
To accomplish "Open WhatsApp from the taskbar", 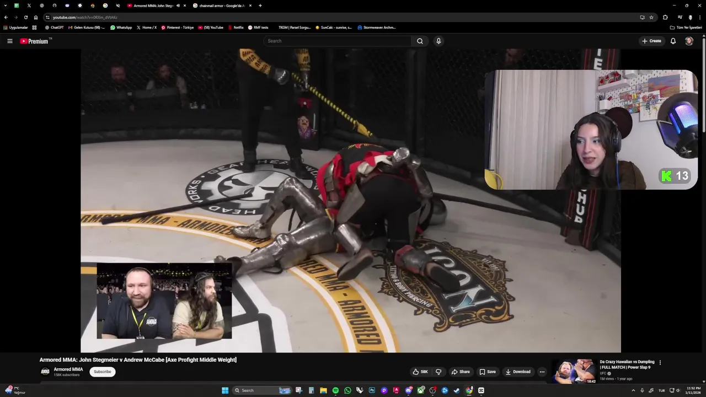I will pyautogui.click(x=347, y=390).
